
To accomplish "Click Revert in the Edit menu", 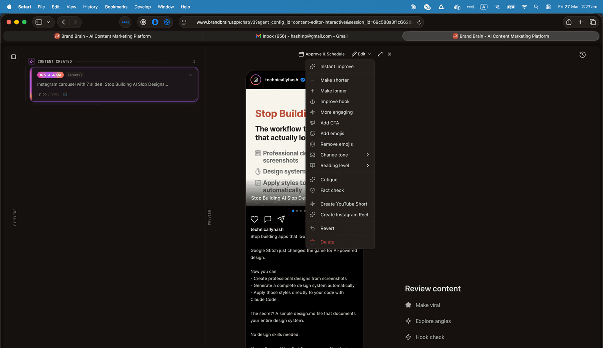I will pos(340,228).
